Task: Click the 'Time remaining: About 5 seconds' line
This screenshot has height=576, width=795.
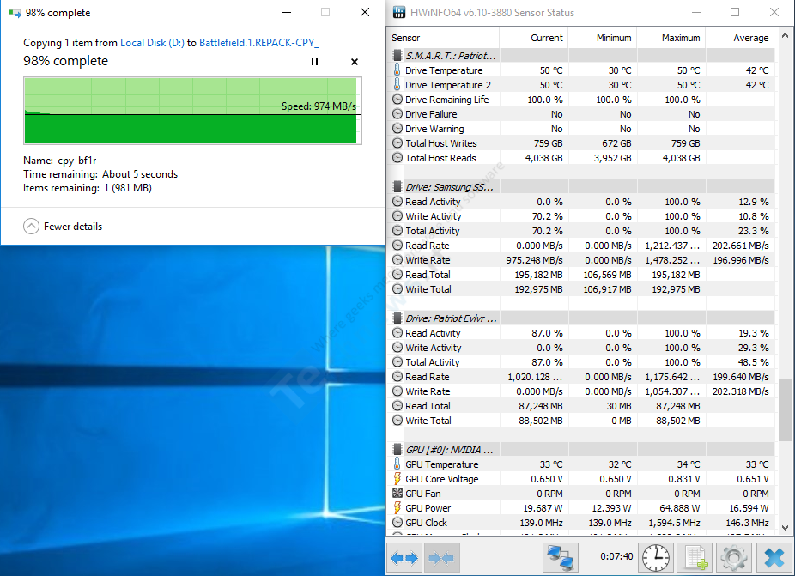Action: [100, 174]
